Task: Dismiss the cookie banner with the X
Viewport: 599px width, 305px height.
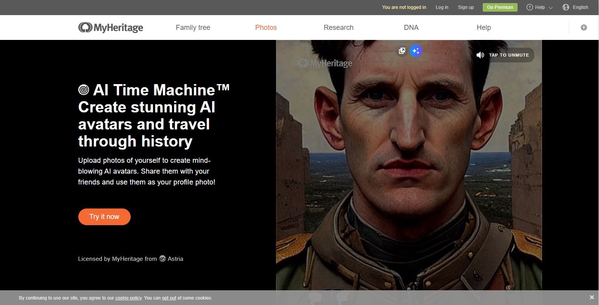Action: pos(592,297)
